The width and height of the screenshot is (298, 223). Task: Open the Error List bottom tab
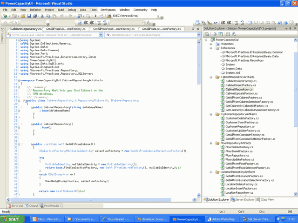[x=15, y=206]
